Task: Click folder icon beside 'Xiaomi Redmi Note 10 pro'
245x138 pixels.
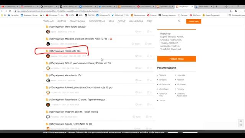Action: click(x=47, y=124)
